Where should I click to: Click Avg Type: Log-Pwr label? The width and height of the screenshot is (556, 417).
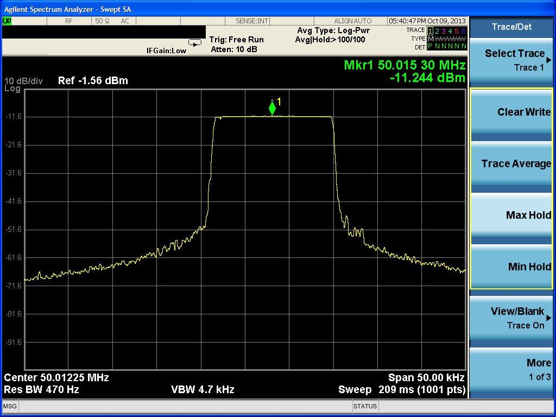[x=333, y=30]
